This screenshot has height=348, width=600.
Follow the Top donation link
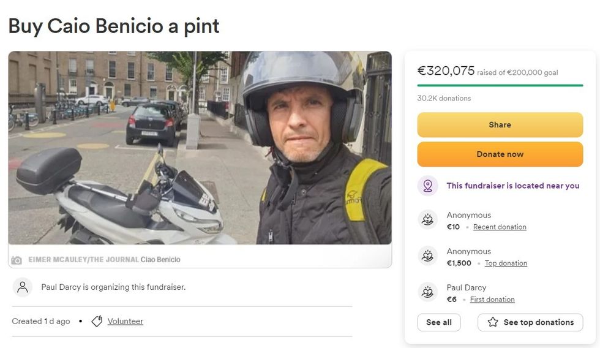pyautogui.click(x=506, y=263)
